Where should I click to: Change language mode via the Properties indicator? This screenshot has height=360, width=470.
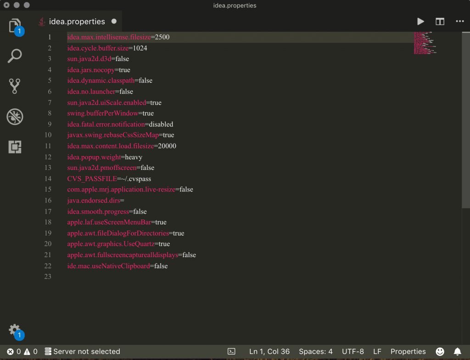tap(408, 351)
